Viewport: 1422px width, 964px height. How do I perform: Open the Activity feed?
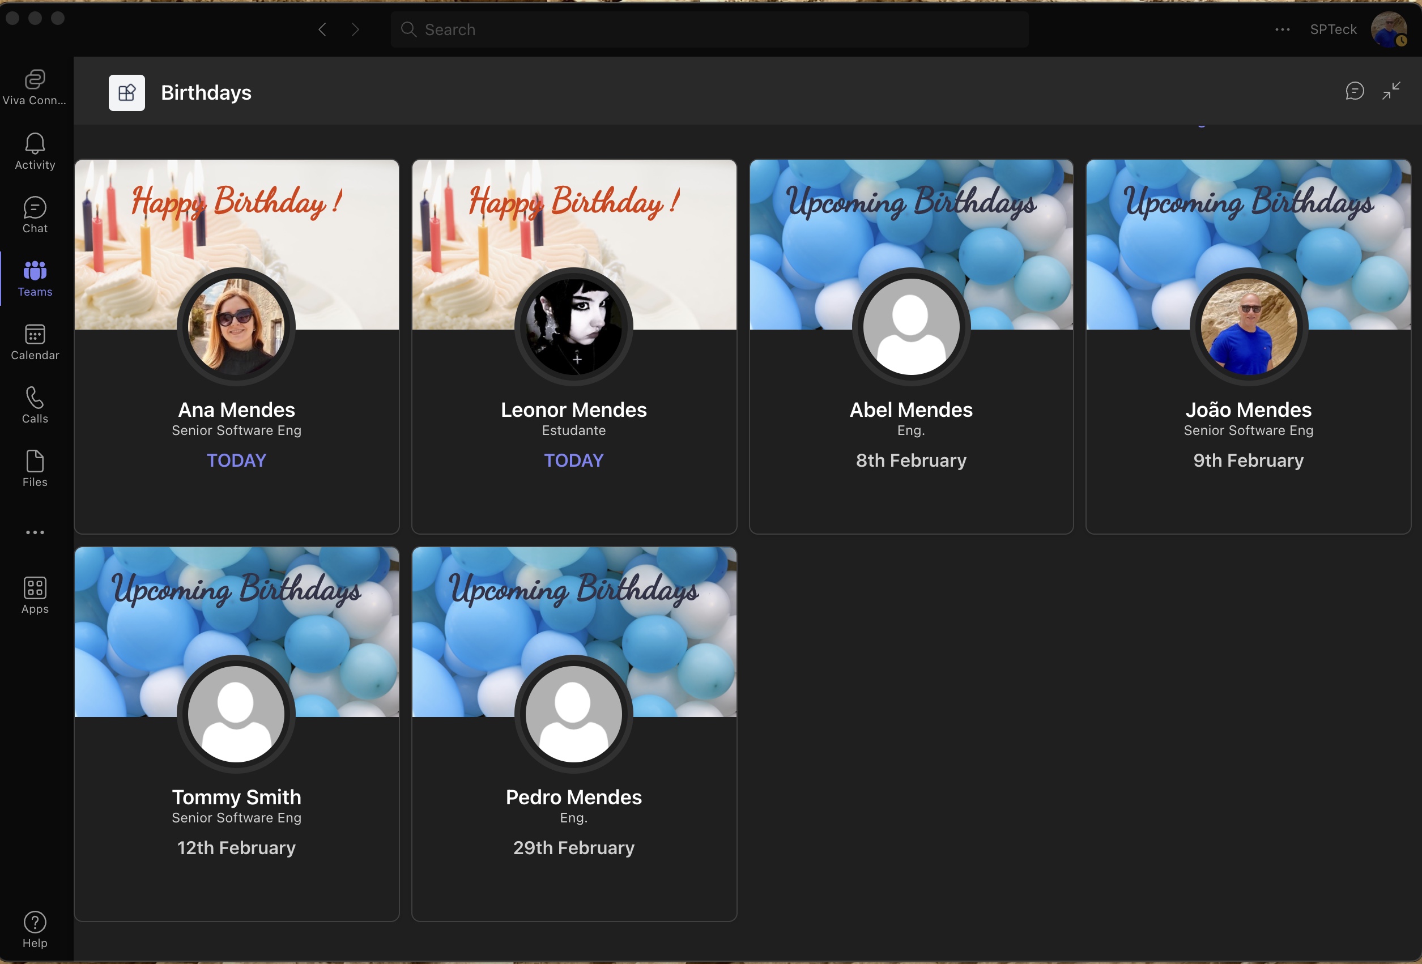[x=35, y=152]
